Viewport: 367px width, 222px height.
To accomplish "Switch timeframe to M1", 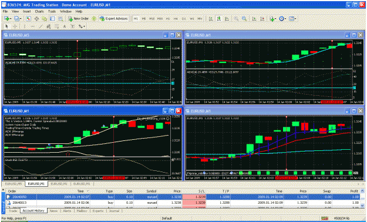I will pyautogui.click(x=136, y=19).
